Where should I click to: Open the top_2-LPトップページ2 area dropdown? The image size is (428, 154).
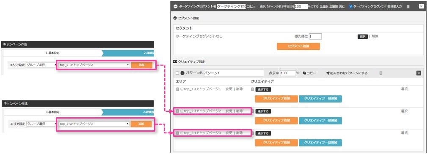(x=94, y=65)
